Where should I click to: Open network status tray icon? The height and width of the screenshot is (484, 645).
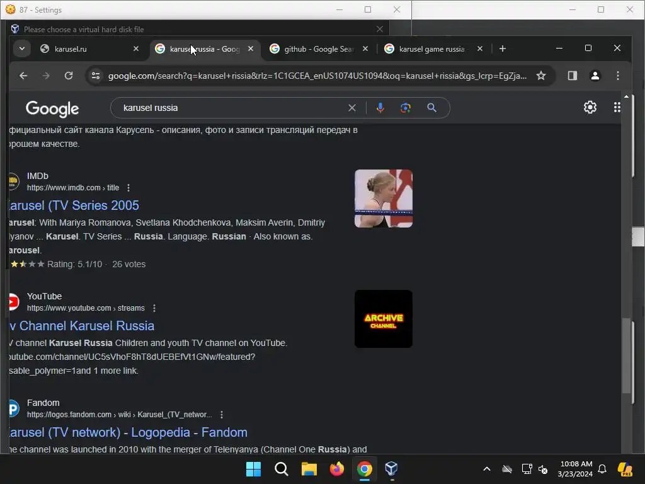[527, 469]
